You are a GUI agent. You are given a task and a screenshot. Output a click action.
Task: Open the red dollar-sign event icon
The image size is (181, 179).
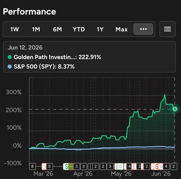(x=157, y=166)
